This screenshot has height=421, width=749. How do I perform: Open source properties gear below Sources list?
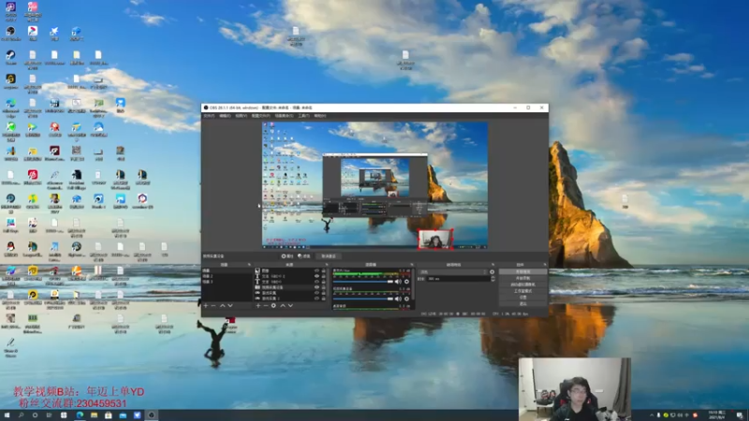click(x=273, y=306)
